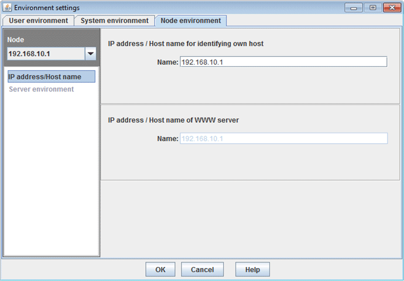This screenshot has width=404, height=281.
Task: Focus the own host Name input field
Action: 283,62
